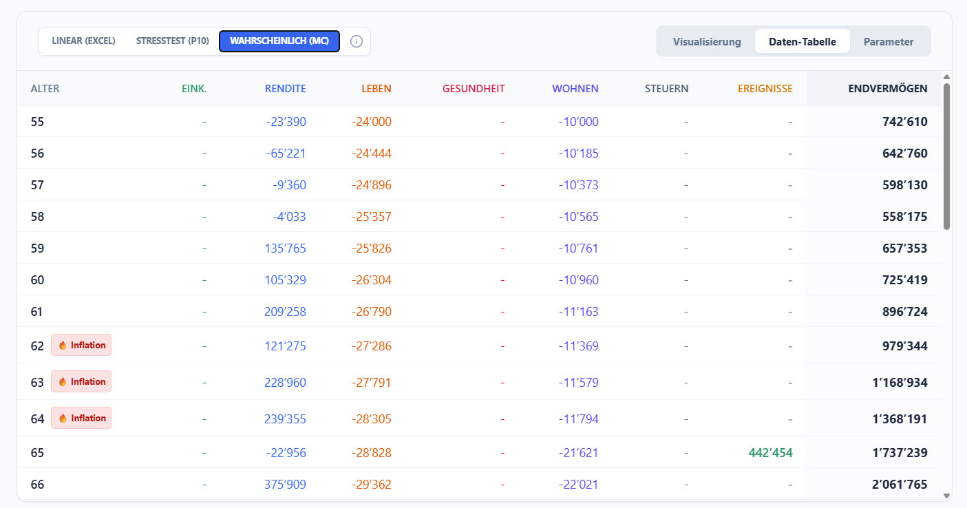Select Rendite value -4'033

coord(289,217)
